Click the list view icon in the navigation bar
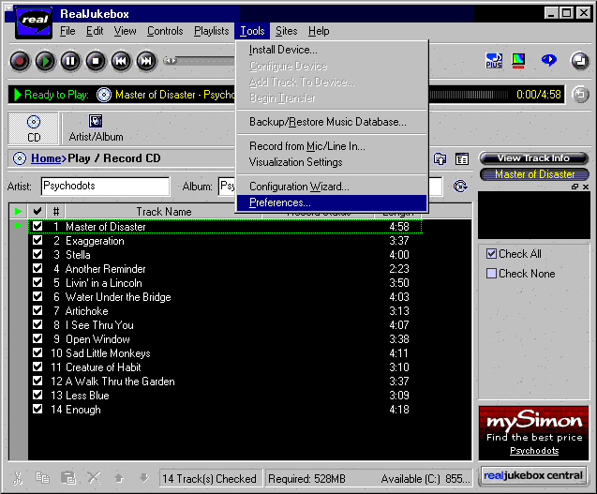 pyautogui.click(x=462, y=158)
